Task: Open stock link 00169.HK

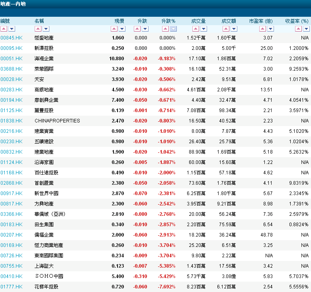Action: pos(12,245)
